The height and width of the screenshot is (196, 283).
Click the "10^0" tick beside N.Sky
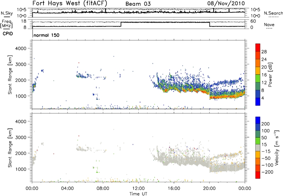click(x=22, y=16)
